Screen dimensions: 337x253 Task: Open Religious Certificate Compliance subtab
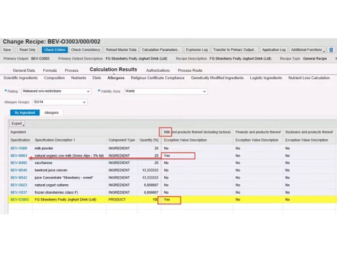(158, 78)
